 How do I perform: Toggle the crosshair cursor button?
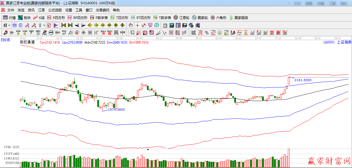[137, 25]
